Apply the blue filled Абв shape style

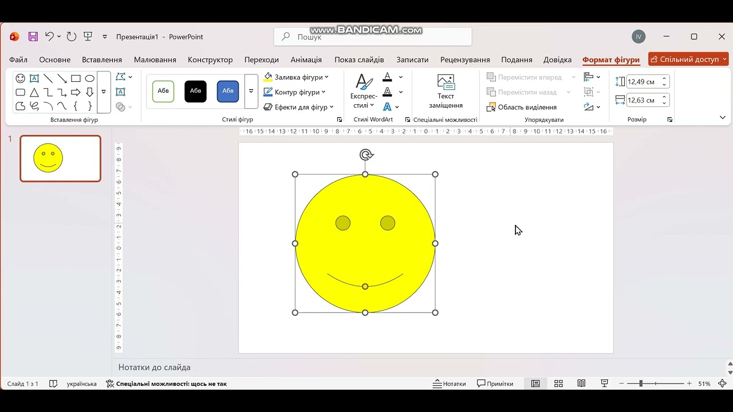click(x=228, y=91)
